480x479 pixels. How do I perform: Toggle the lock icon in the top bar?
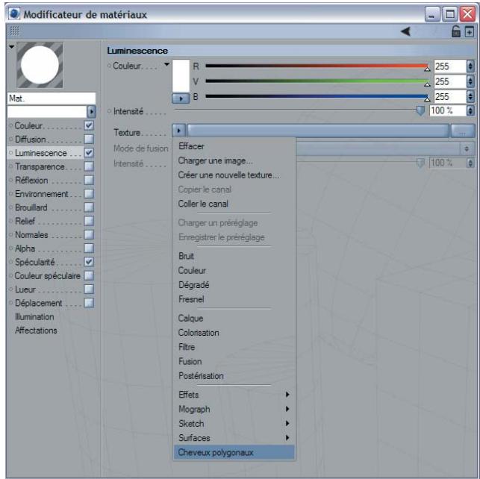point(457,31)
